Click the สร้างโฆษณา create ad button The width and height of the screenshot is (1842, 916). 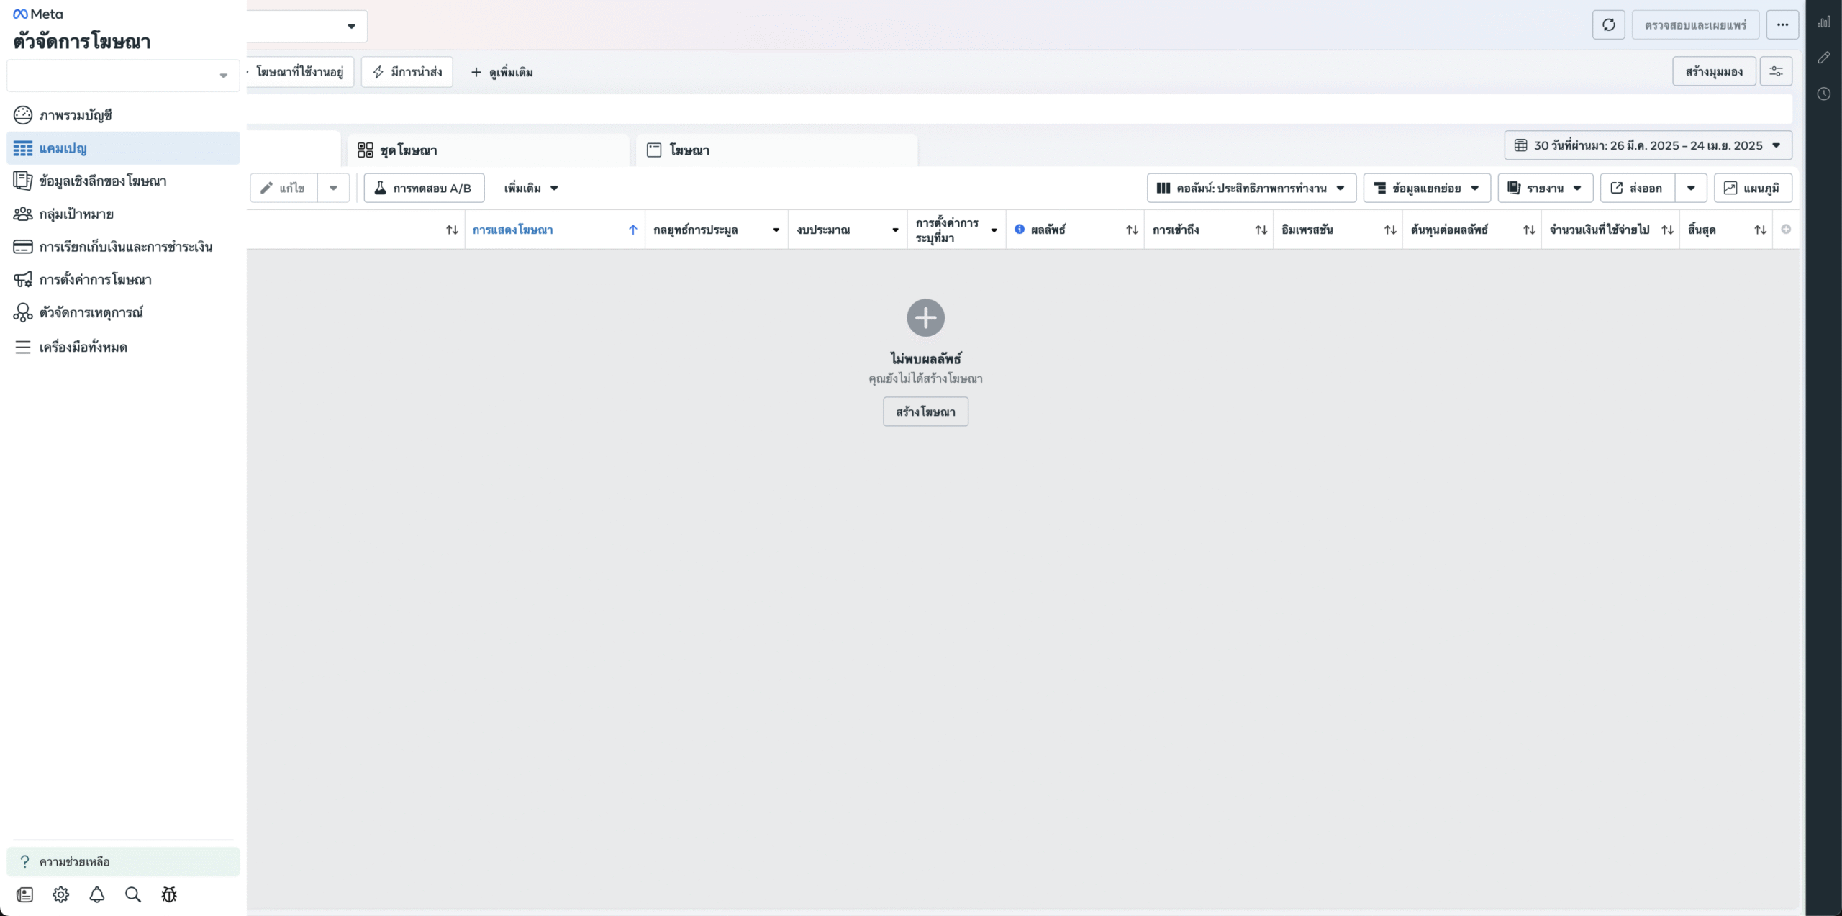tap(925, 412)
